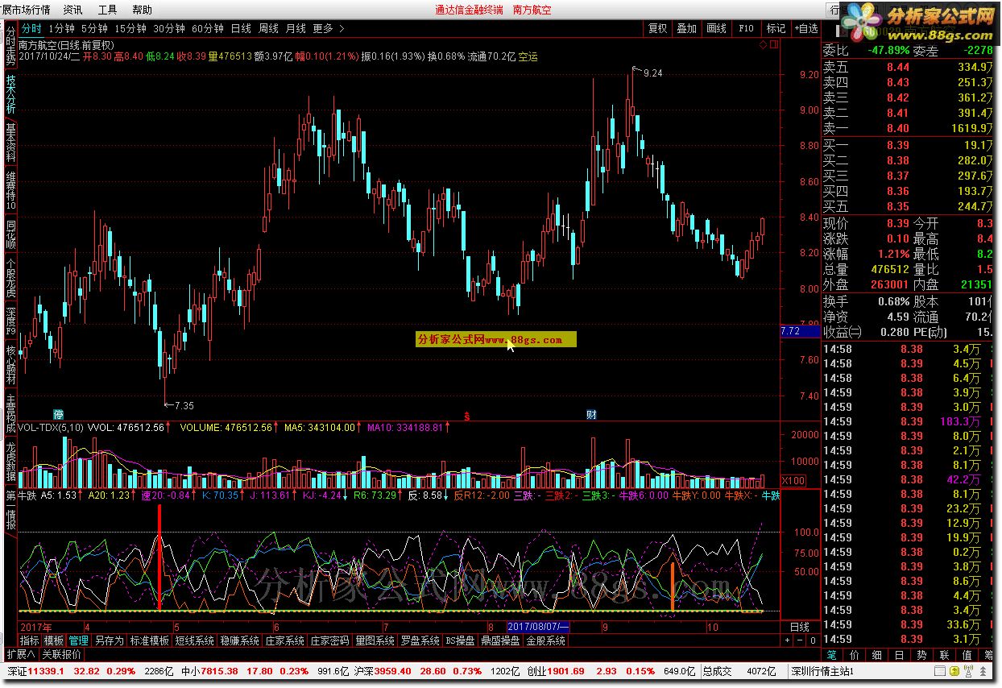The width and height of the screenshot is (1002, 688).
Task: Click the 0 reset button beside zoom controls
Action: 813,640
